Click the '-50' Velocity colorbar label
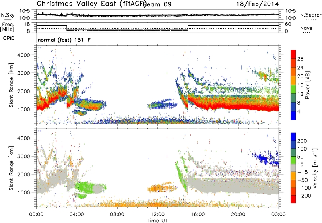This screenshot has width=322, height=223. [x=303, y=180]
